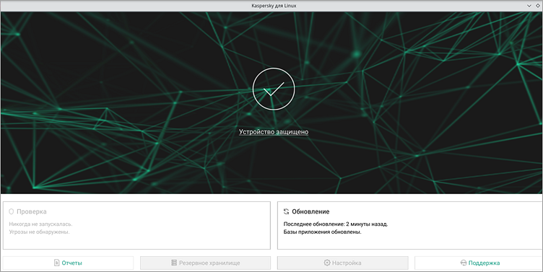543x272 pixels.
Task: Open the Проверка scan panel
Action: pos(136,225)
